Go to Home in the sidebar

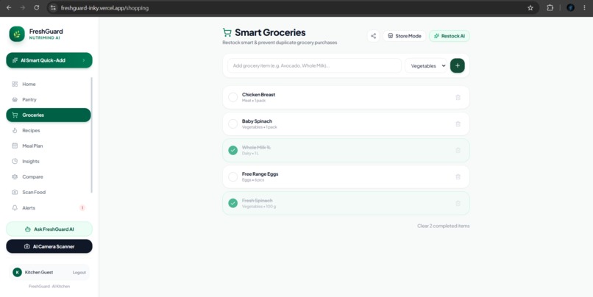(49, 85)
